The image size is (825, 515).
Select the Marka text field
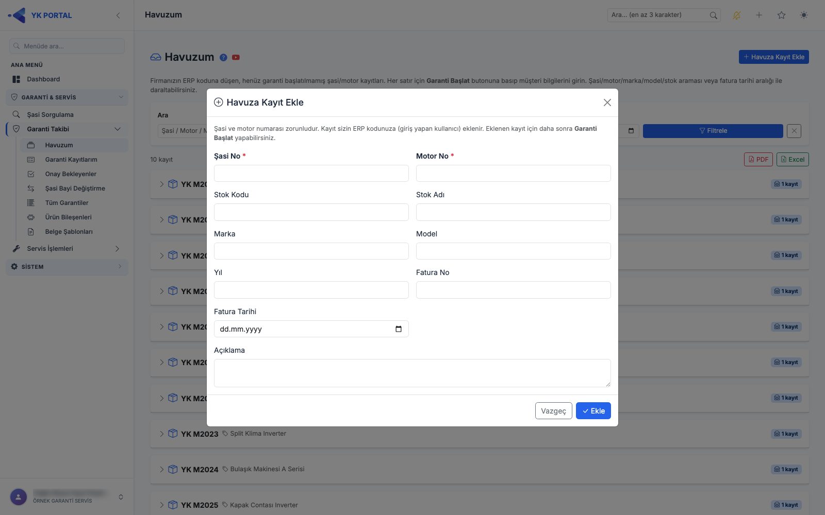pyautogui.click(x=311, y=251)
